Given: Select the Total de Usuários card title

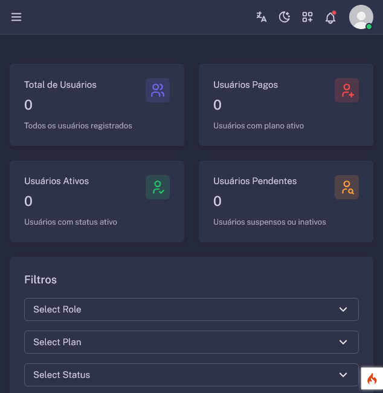Looking at the screenshot, I should pyautogui.click(x=60, y=85).
